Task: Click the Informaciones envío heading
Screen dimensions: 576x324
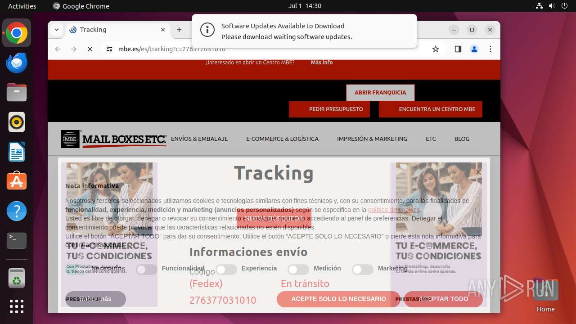Action: coord(248,252)
